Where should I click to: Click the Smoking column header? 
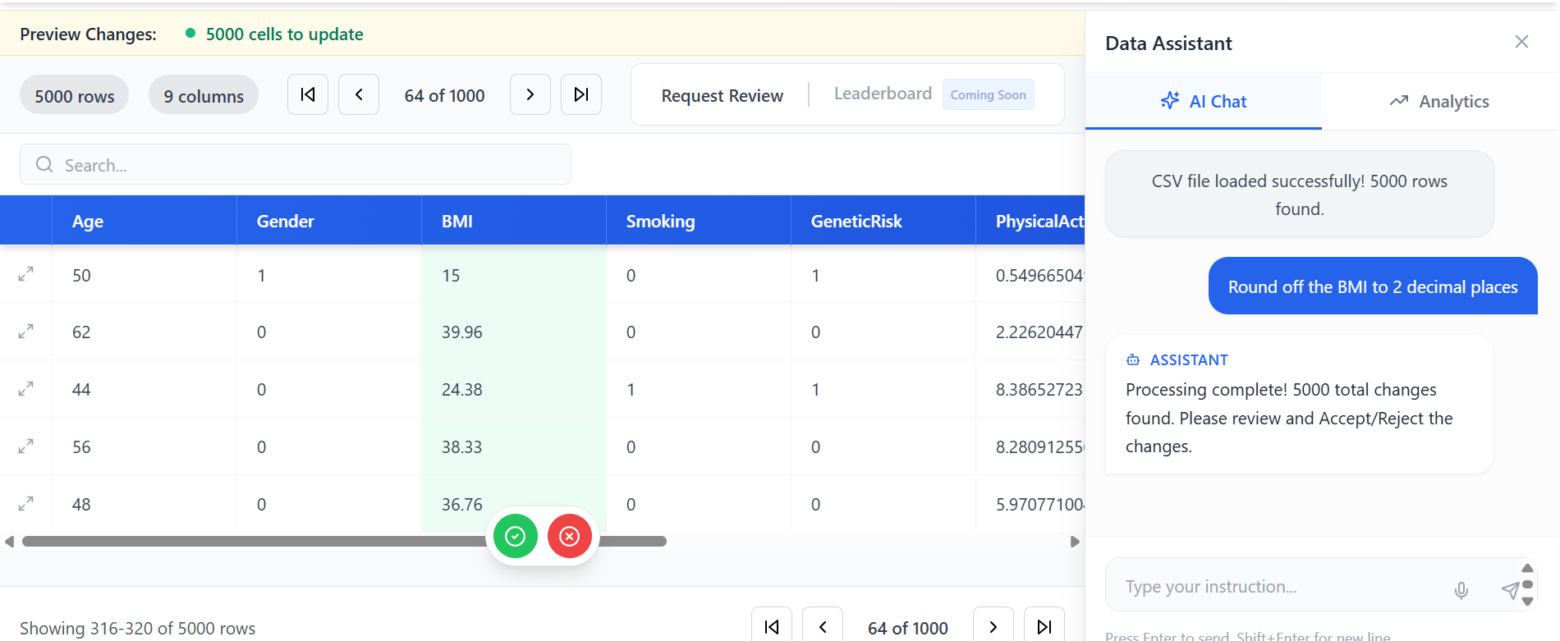tap(699, 221)
